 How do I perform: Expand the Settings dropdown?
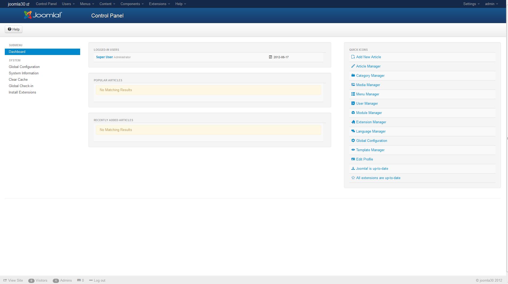471,4
